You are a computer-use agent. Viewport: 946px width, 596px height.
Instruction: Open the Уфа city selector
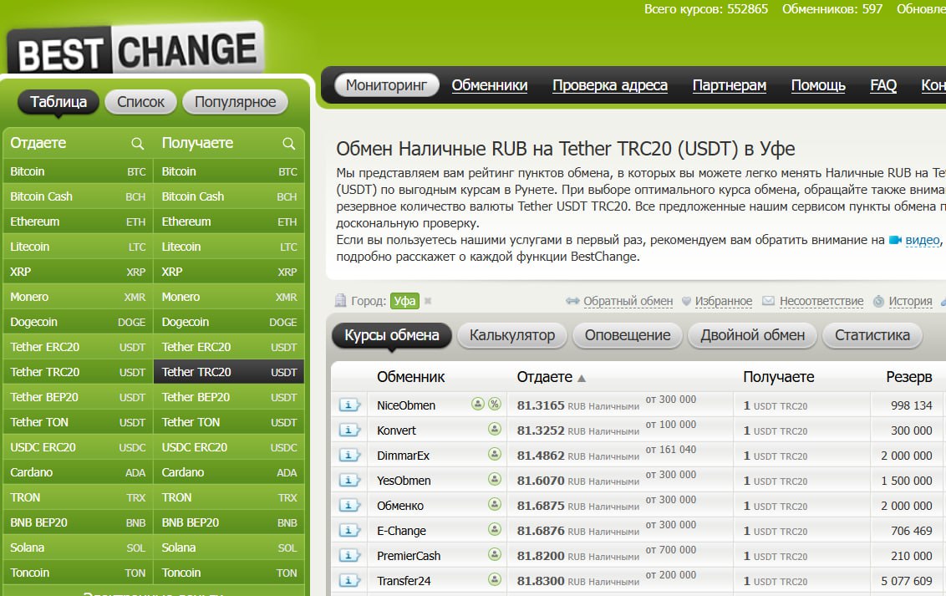[x=404, y=300]
